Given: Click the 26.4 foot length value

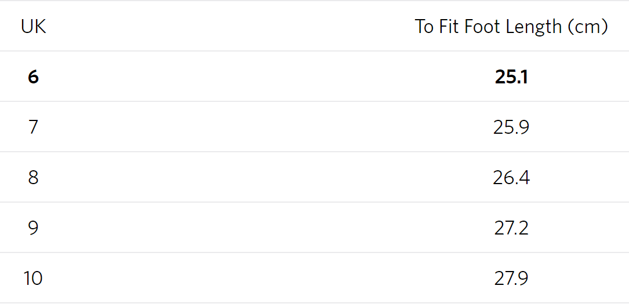Looking at the screenshot, I should pyautogui.click(x=511, y=178).
